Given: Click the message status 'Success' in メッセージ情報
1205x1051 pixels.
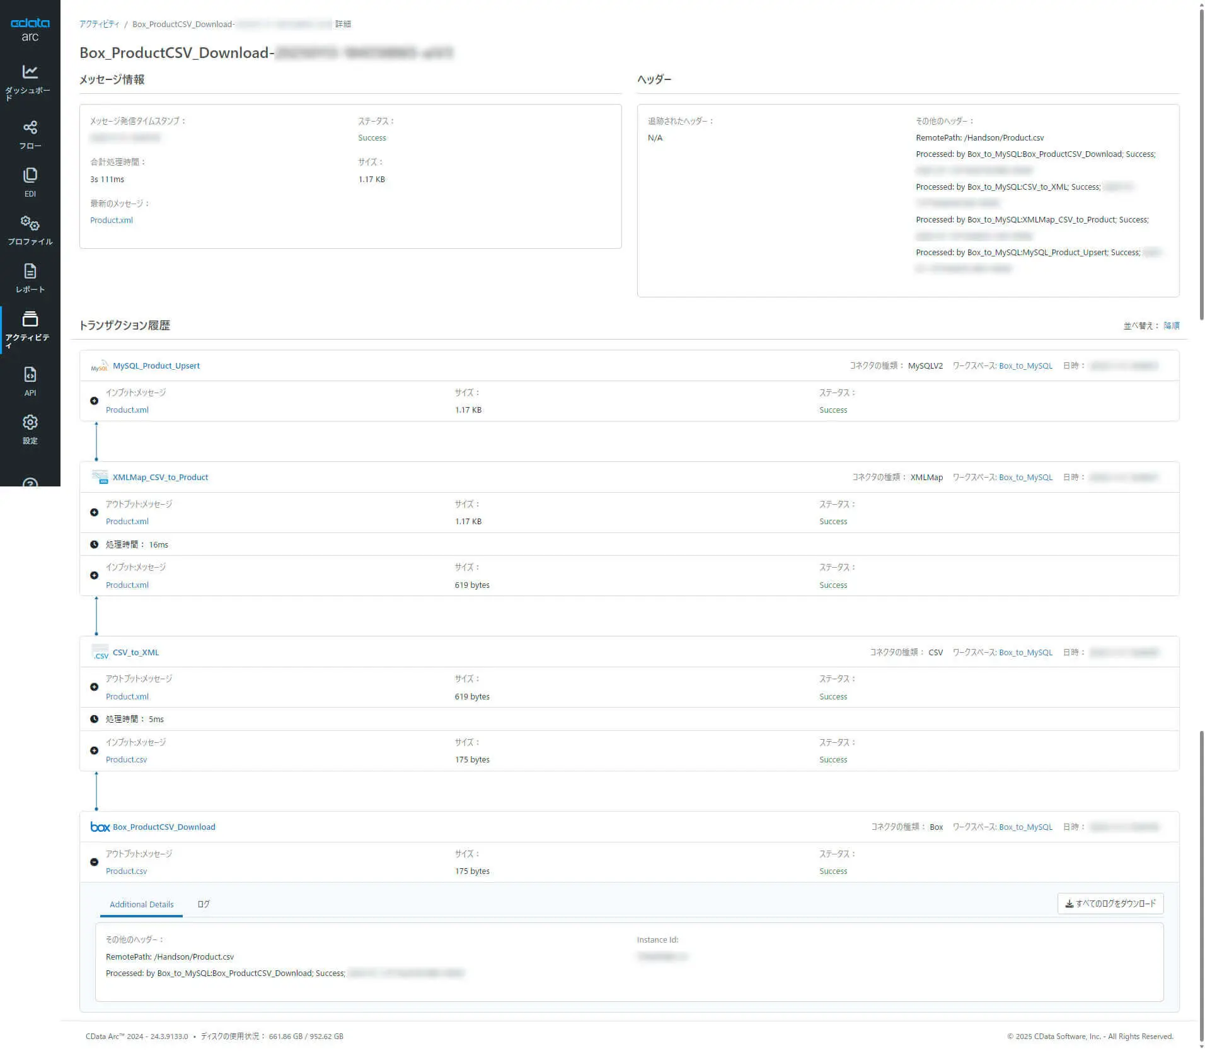Looking at the screenshot, I should pos(372,138).
